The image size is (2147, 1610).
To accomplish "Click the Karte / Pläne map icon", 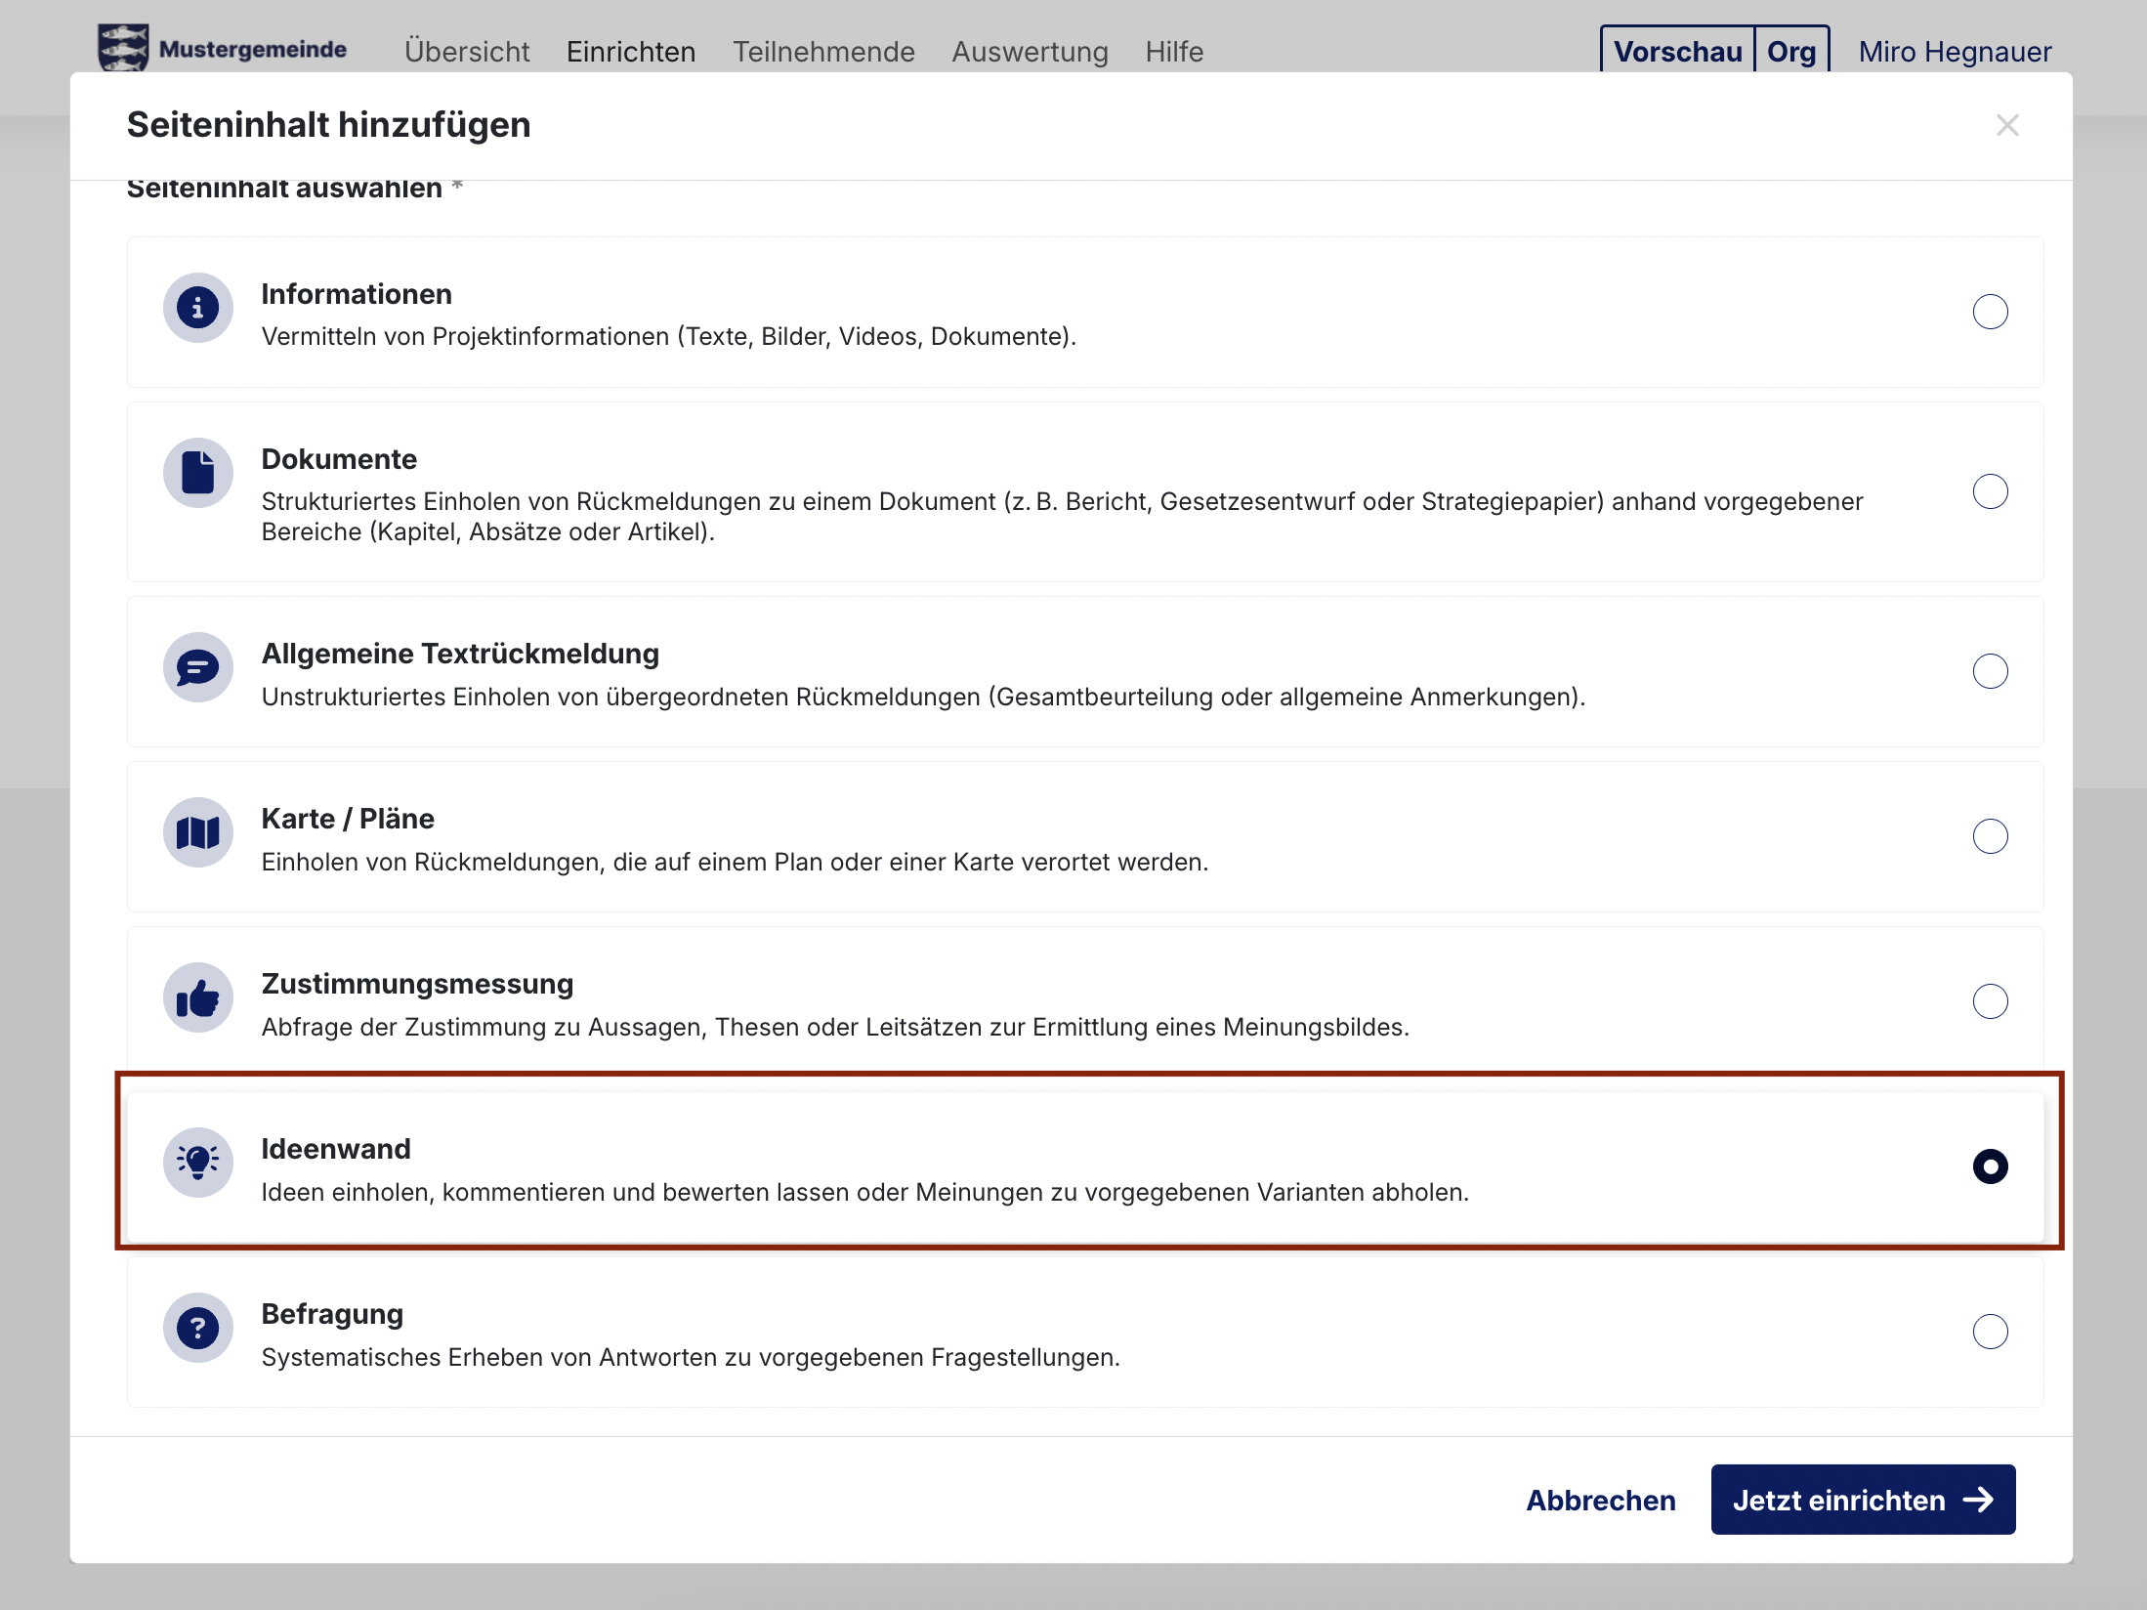I will click(197, 833).
